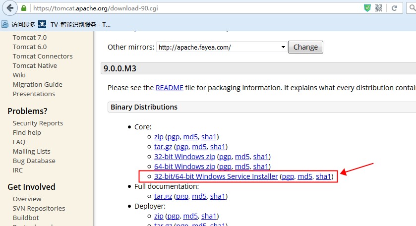Open the Migration Guide link
Image resolution: width=416 pixels, height=226 pixels.
(38, 85)
